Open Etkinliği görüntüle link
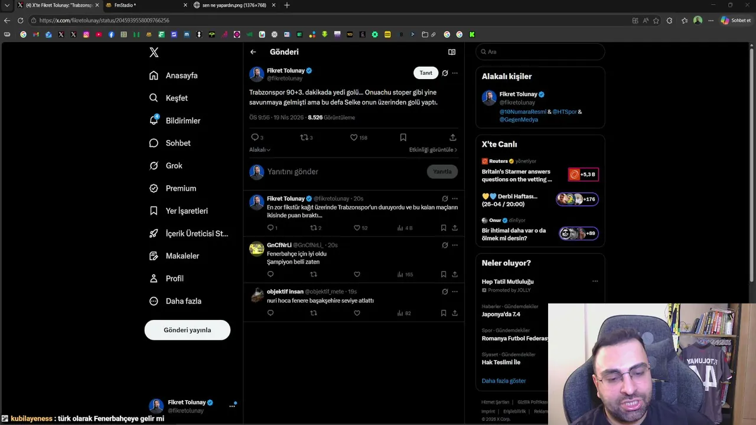This screenshot has width=756, height=425. tap(433, 150)
